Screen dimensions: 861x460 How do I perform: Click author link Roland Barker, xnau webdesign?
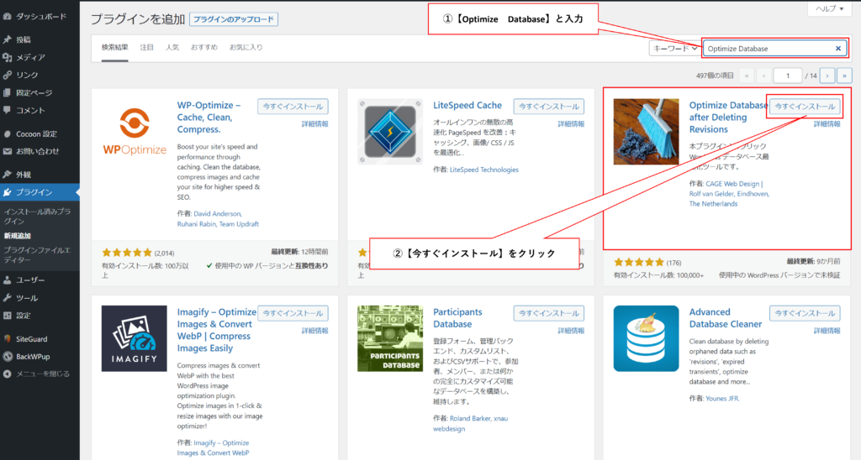470,423
